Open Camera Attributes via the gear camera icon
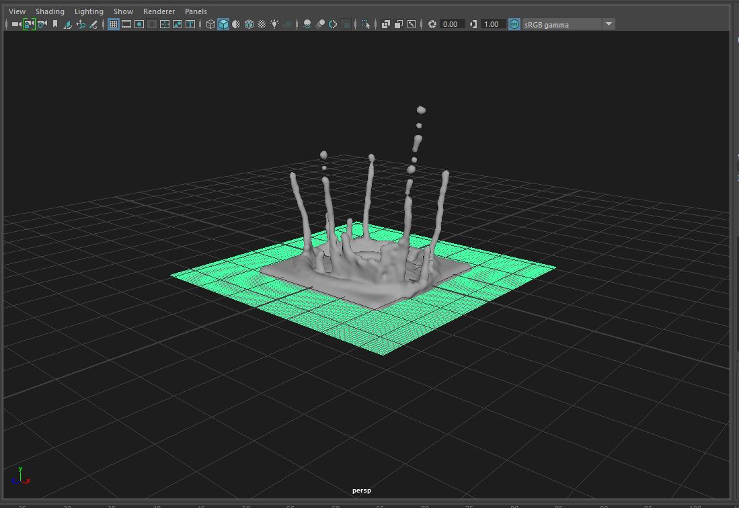 (42, 24)
